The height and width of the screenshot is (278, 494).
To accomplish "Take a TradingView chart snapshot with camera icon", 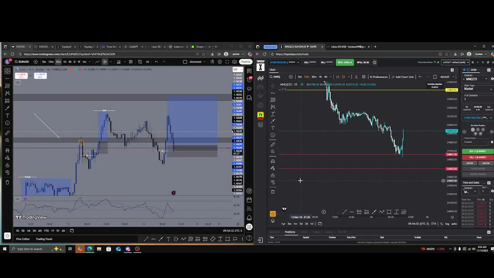I will pyautogui.click(x=235, y=62).
